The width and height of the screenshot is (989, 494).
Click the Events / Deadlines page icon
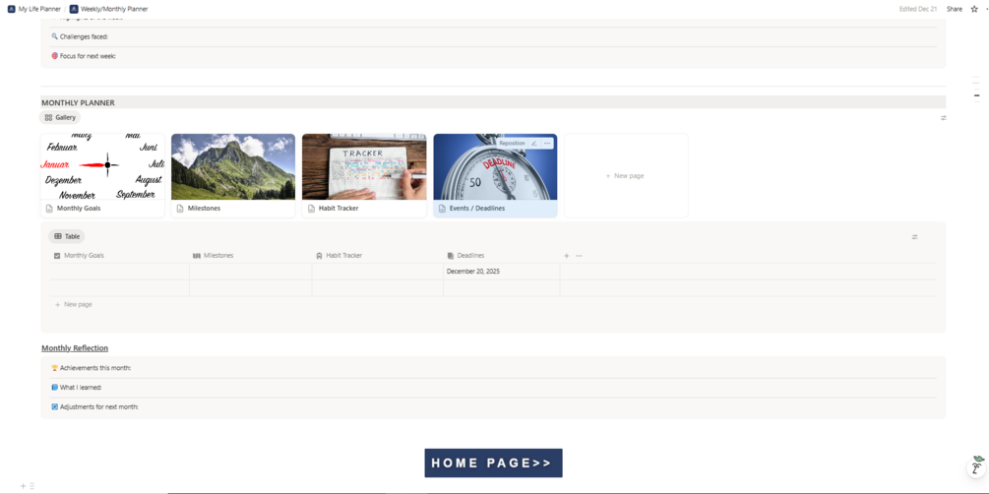[442, 209]
